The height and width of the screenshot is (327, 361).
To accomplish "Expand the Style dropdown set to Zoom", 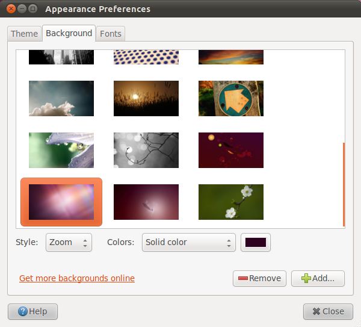I will click(x=69, y=243).
